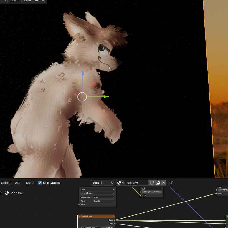
Task: Open the Color Space sRGB dropdown
Action: click(103, 197)
